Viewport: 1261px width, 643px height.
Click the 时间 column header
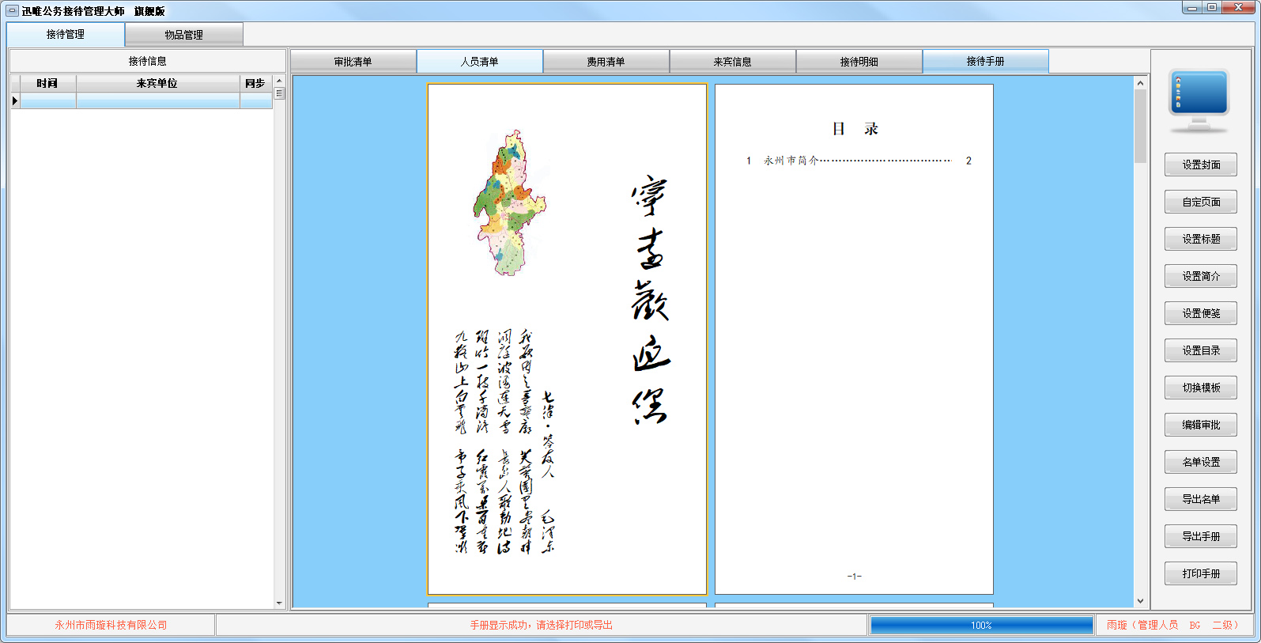point(47,83)
